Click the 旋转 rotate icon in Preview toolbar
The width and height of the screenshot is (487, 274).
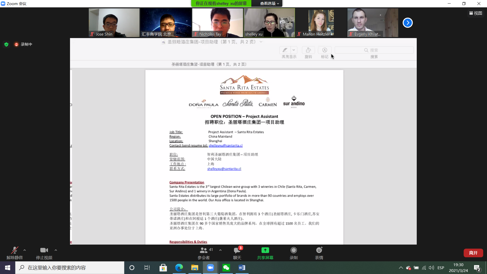pyautogui.click(x=308, y=50)
